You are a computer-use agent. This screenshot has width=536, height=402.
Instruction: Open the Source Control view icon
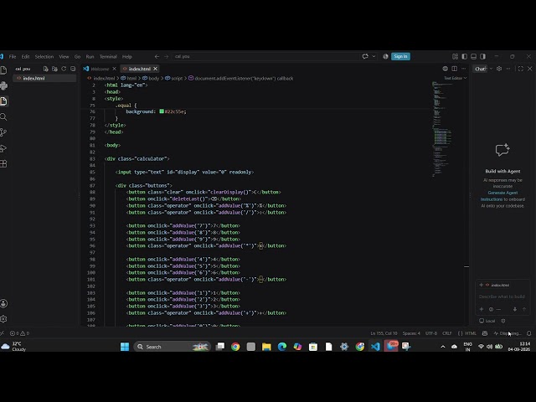[3, 132]
